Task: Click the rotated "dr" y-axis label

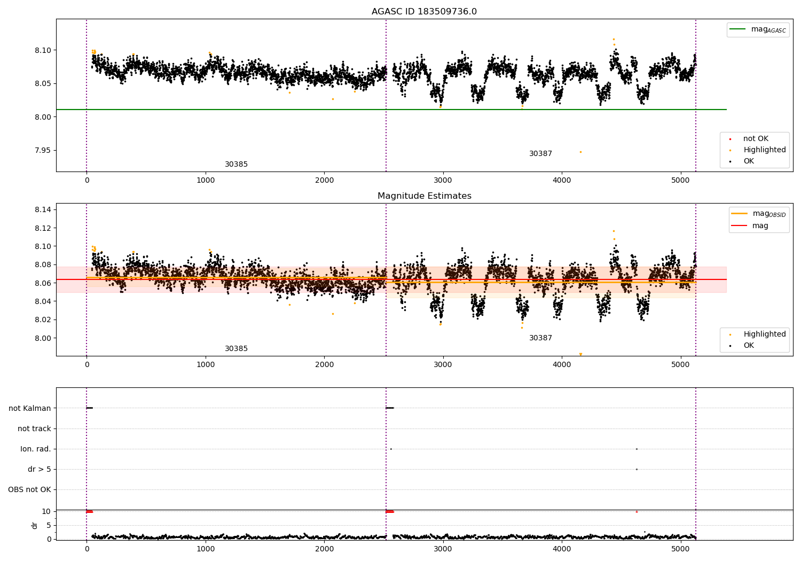Action: (x=35, y=525)
